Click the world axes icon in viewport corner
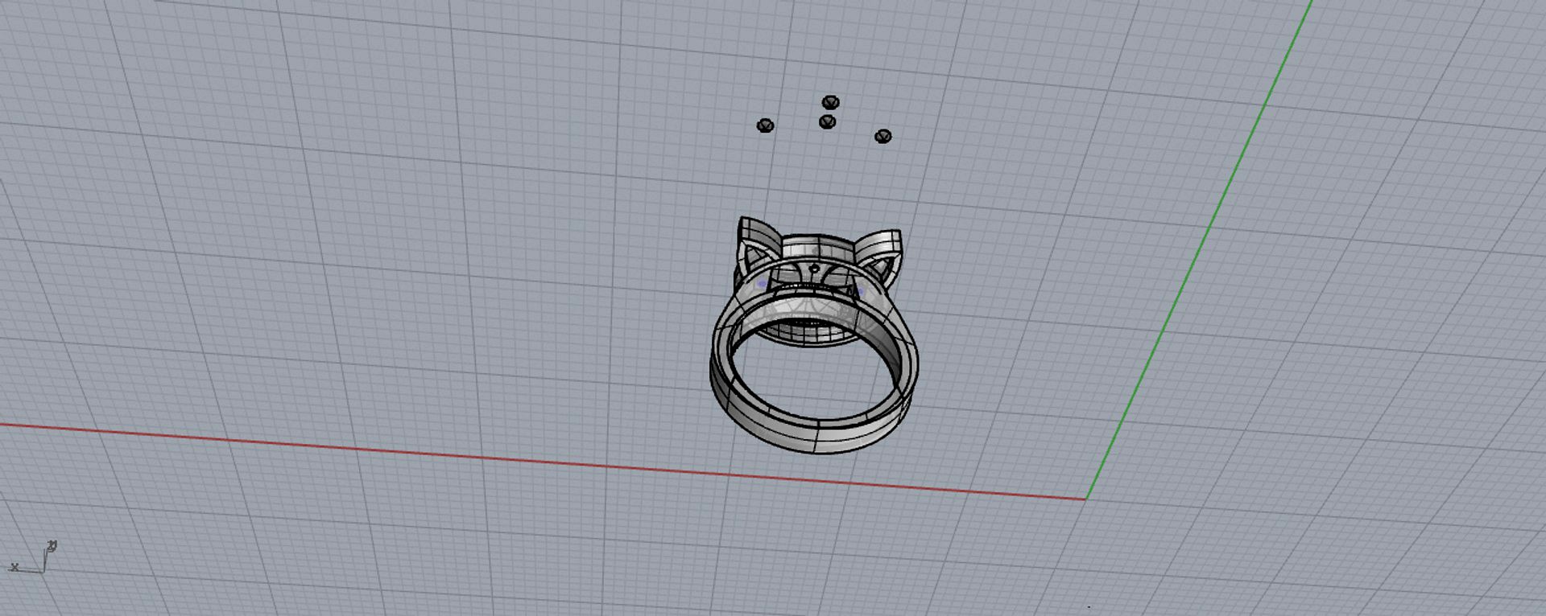Screen dimensions: 1546x616 [33, 557]
